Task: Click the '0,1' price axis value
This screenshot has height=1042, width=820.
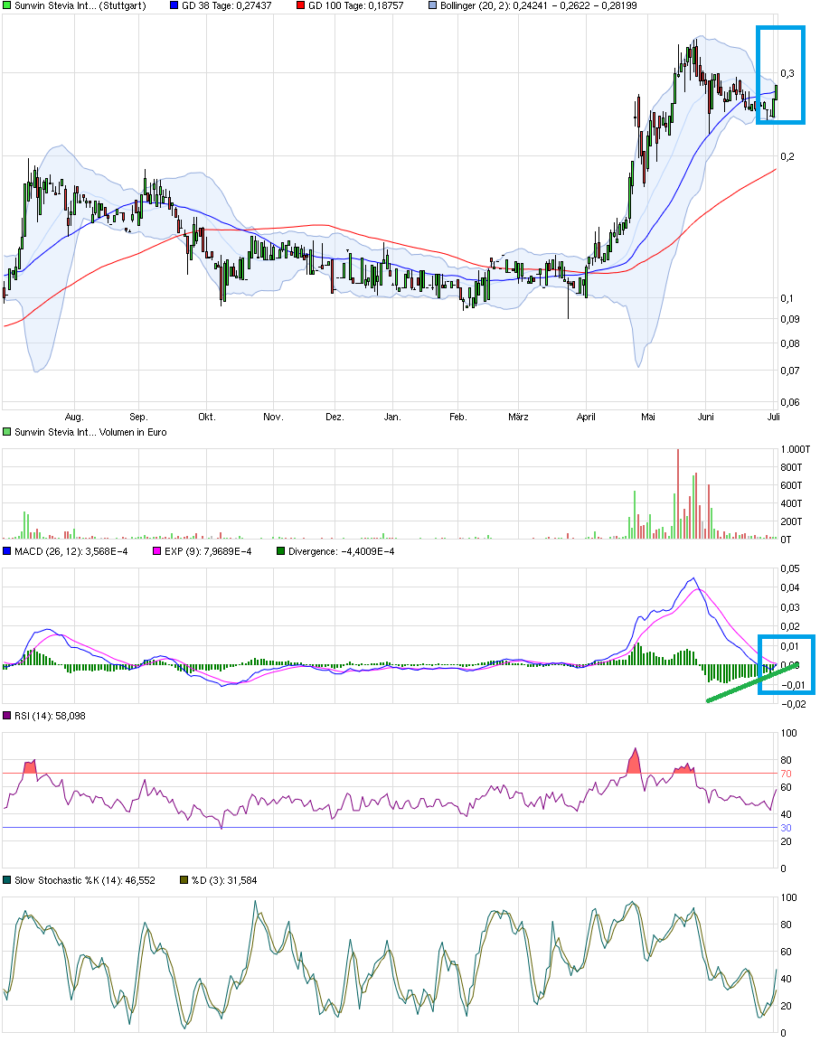Action: [787, 298]
